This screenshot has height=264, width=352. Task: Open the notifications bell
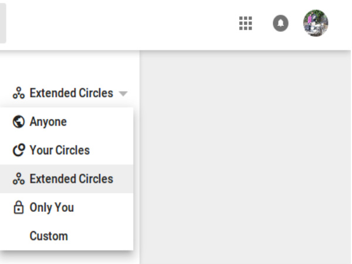pyautogui.click(x=280, y=23)
